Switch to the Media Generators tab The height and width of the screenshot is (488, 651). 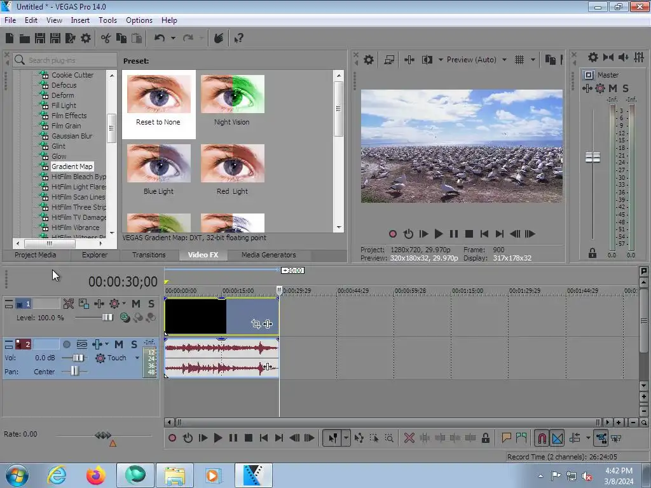coord(269,255)
